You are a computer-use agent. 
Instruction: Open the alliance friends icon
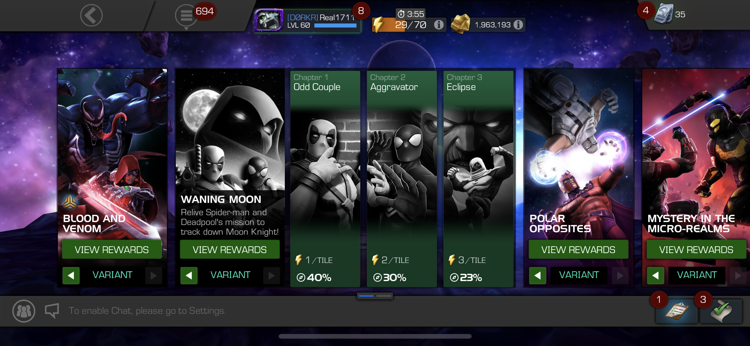tap(24, 311)
